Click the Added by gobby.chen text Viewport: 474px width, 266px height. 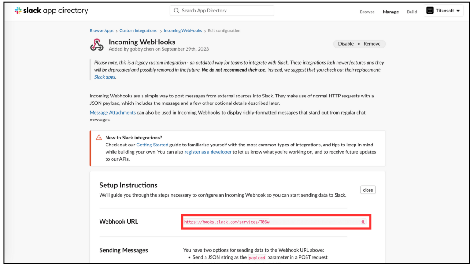pyautogui.click(x=159, y=49)
